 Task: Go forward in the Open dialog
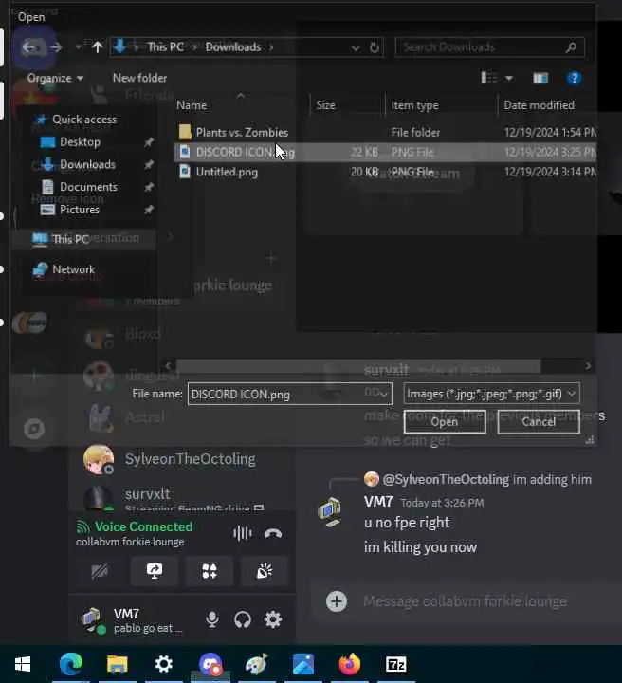55,47
